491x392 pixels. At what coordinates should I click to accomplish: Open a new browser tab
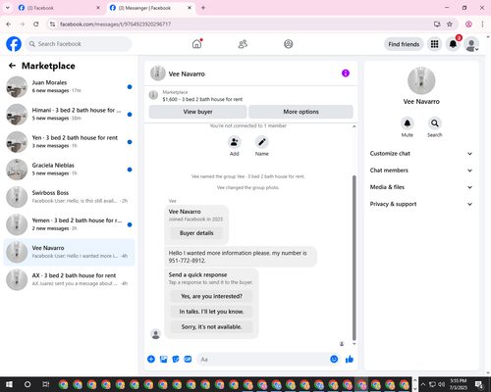[203, 8]
